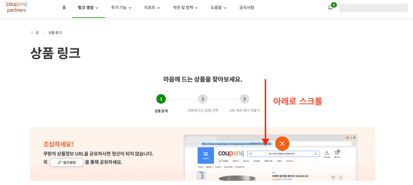Click the notification badge showing 4
The image size is (413, 185).
pyautogui.click(x=334, y=5)
